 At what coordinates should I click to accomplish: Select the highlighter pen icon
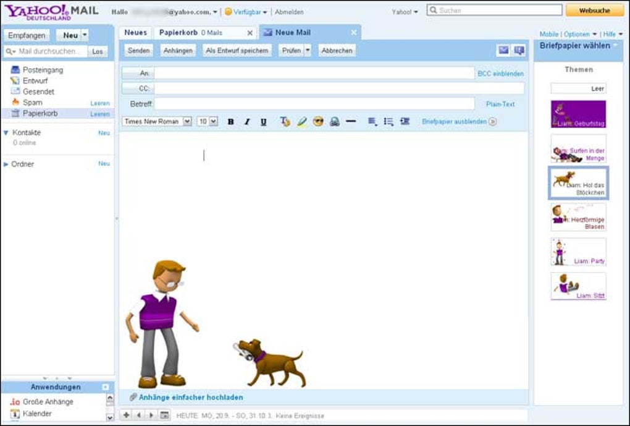point(301,122)
